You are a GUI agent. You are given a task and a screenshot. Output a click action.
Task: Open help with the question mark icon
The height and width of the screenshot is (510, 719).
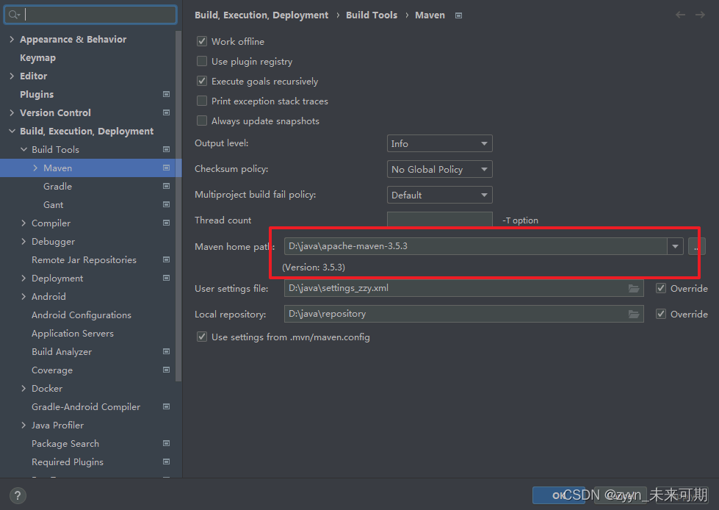point(18,495)
